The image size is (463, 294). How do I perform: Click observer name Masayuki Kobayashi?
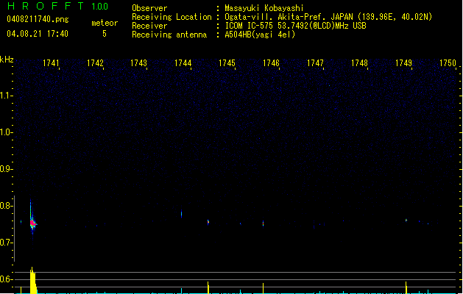pyautogui.click(x=264, y=8)
